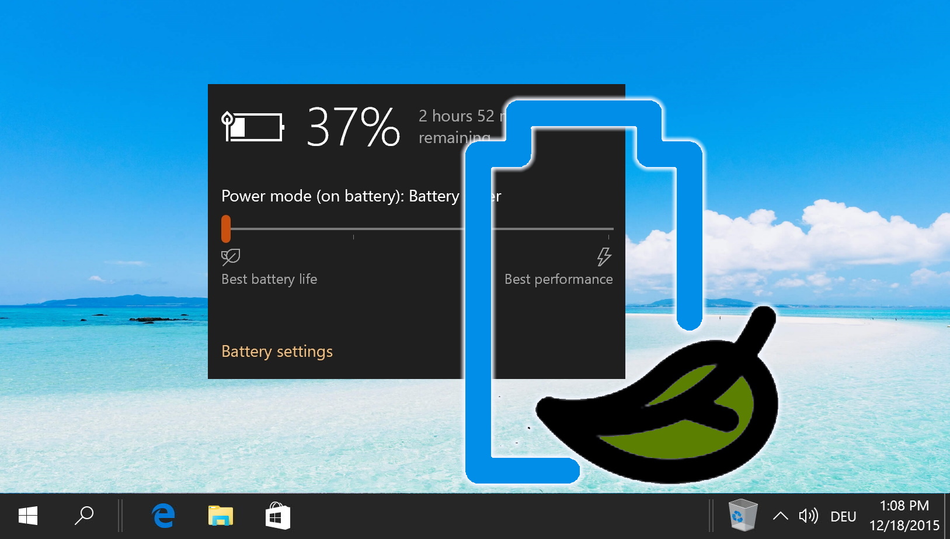Image resolution: width=950 pixels, height=539 pixels.
Task: Launch Microsoft Edge from taskbar
Action: coord(163,516)
